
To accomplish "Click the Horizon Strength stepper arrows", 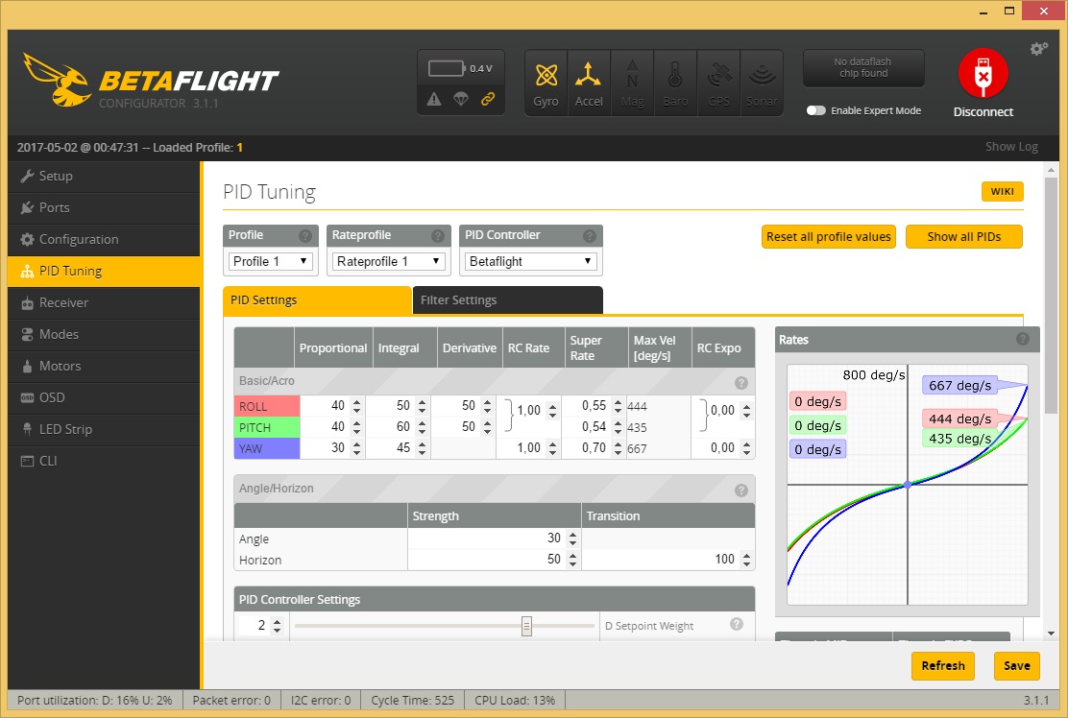I will [572, 561].
